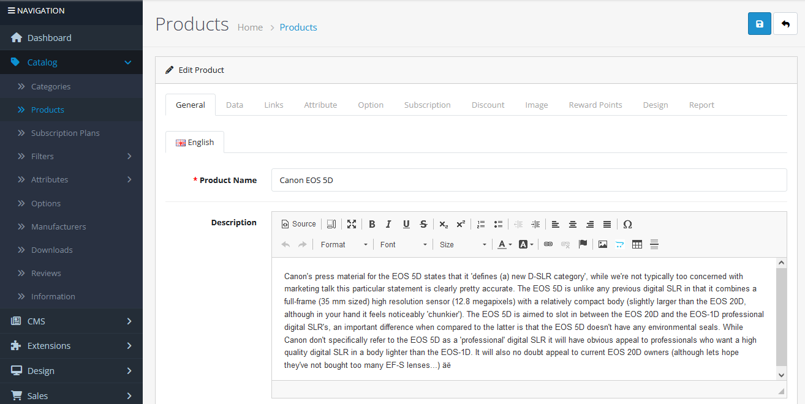Apply strikethrough formatting

point(423,224)
